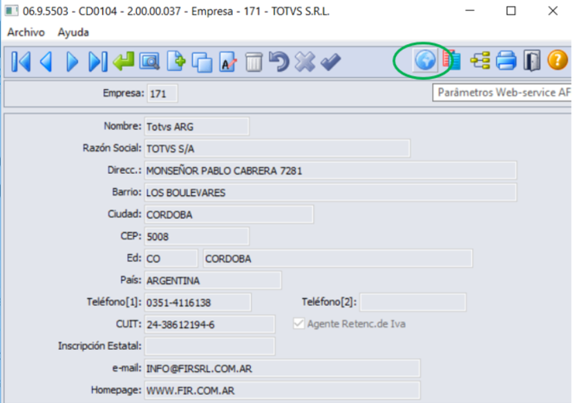This screenshot has width=575, height=403.
Task: Focus the Barrio field LOS BOULEVARES
Action: (x=330, y=193)
